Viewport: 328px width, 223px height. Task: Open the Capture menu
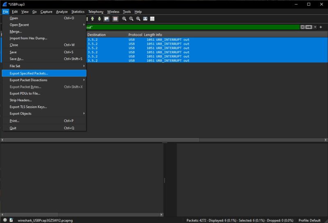click(x=46, y=12)
